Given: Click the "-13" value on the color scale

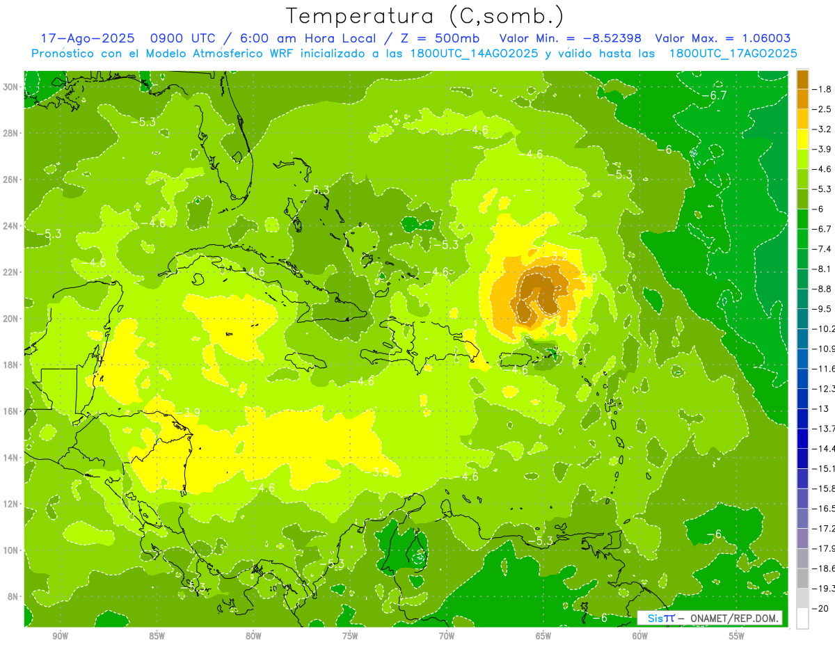Looking at the screenshot, I should [x=820, y=408].
